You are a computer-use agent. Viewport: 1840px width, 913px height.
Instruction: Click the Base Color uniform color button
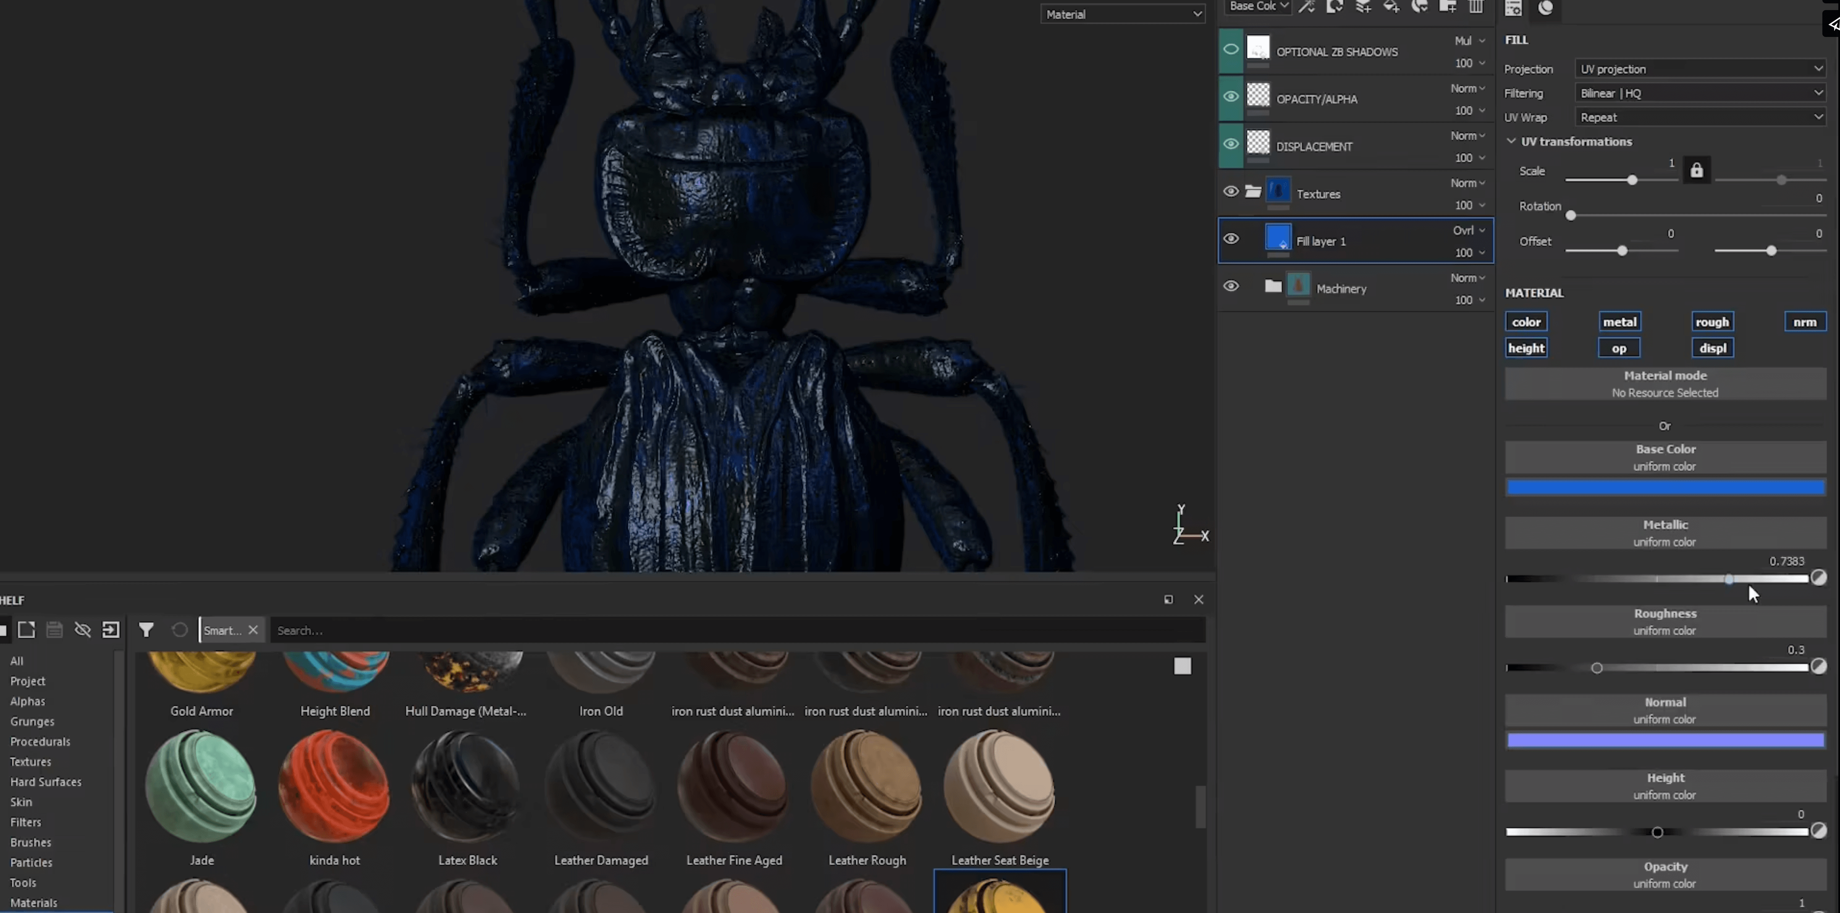(x=1665, y=457)
